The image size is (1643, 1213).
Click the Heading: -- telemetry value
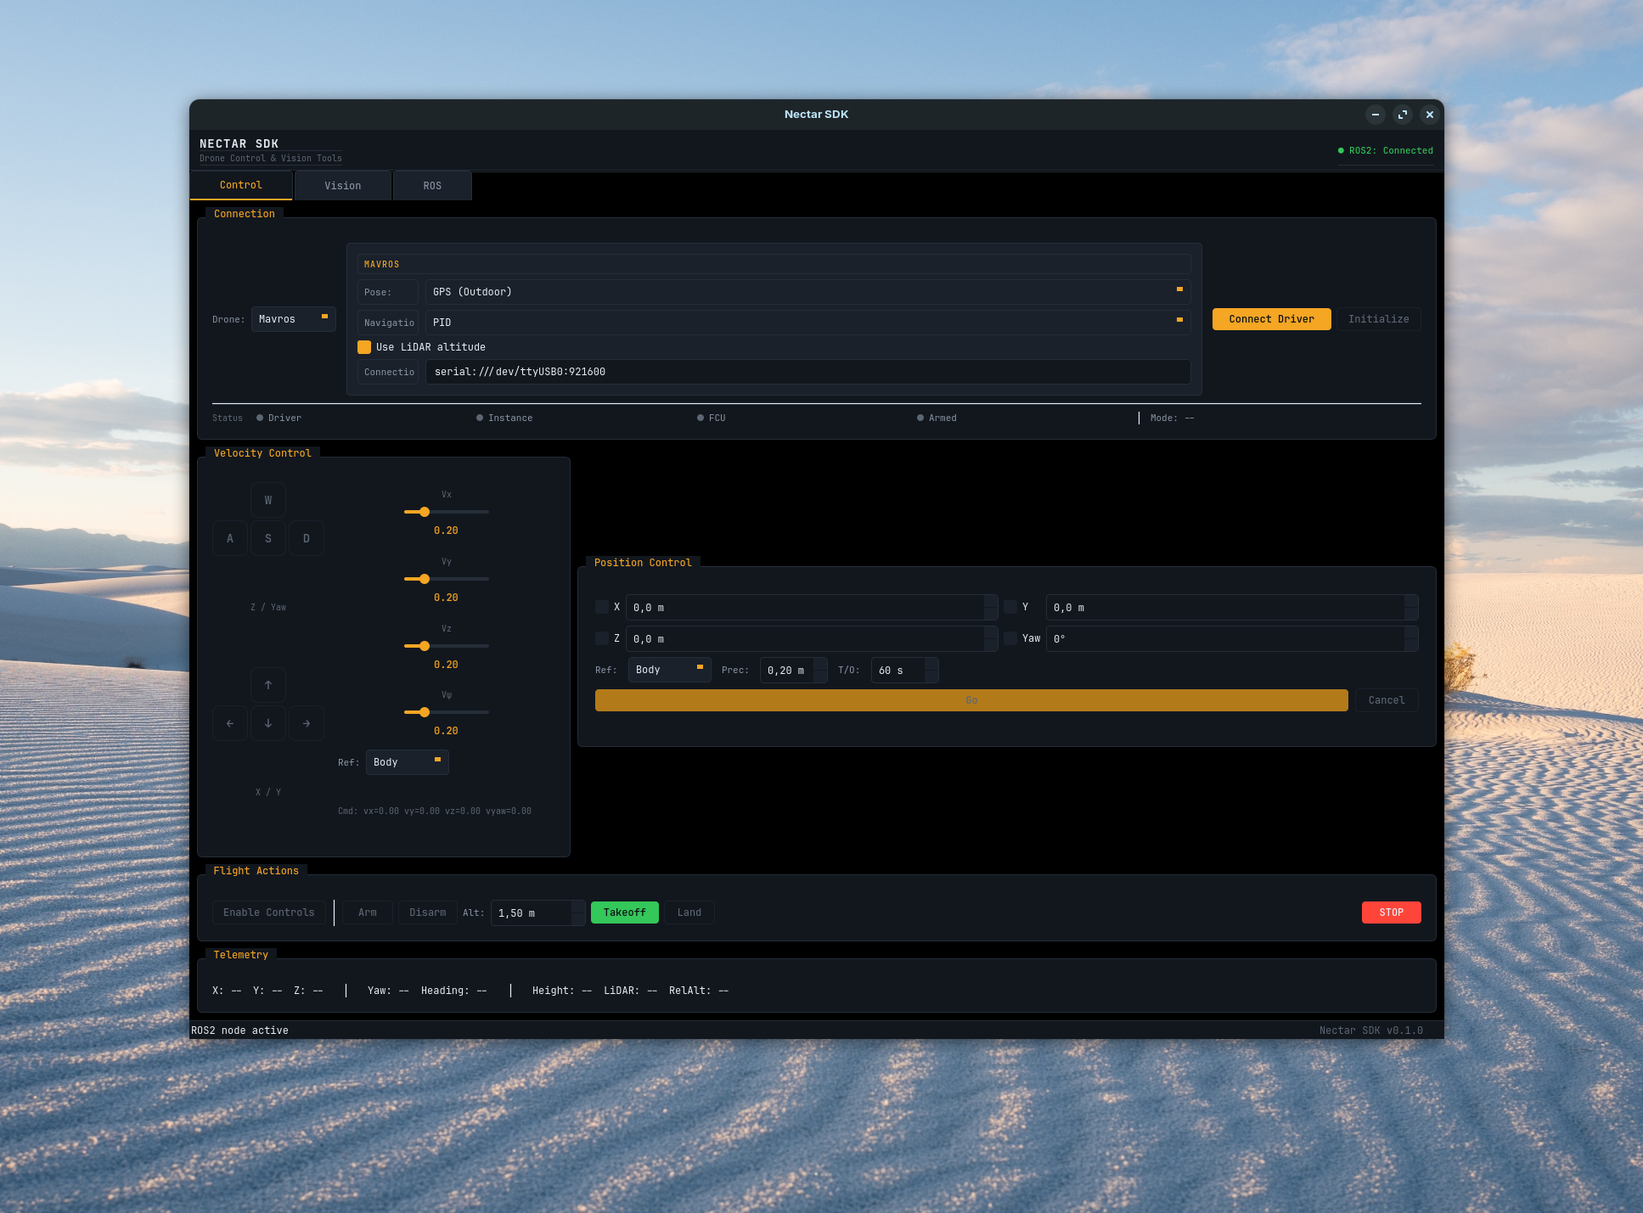click(x=454, y=991)
